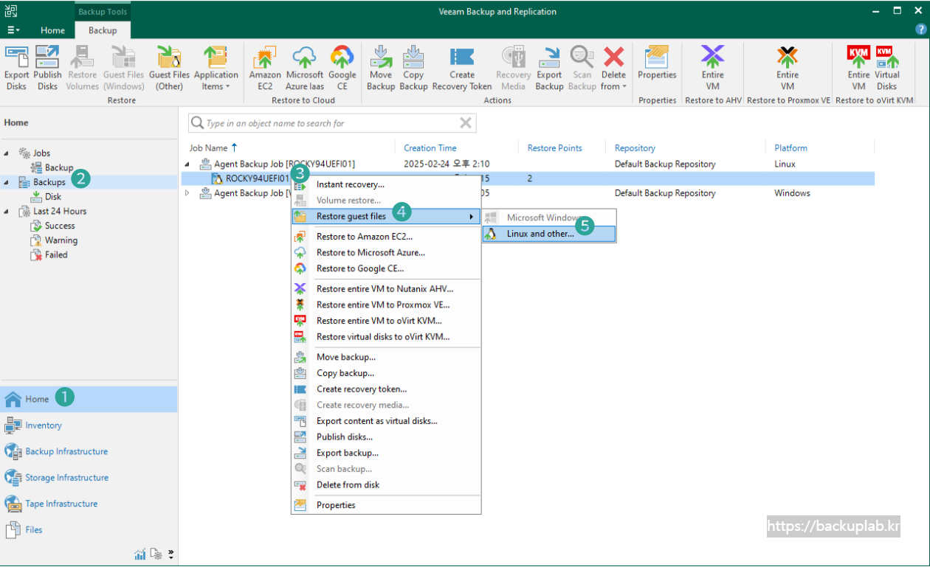This screenshot has height=567, width=930.
Task: Choose Restore entire VM to Nutanix AHV
Action: (386, 289)
